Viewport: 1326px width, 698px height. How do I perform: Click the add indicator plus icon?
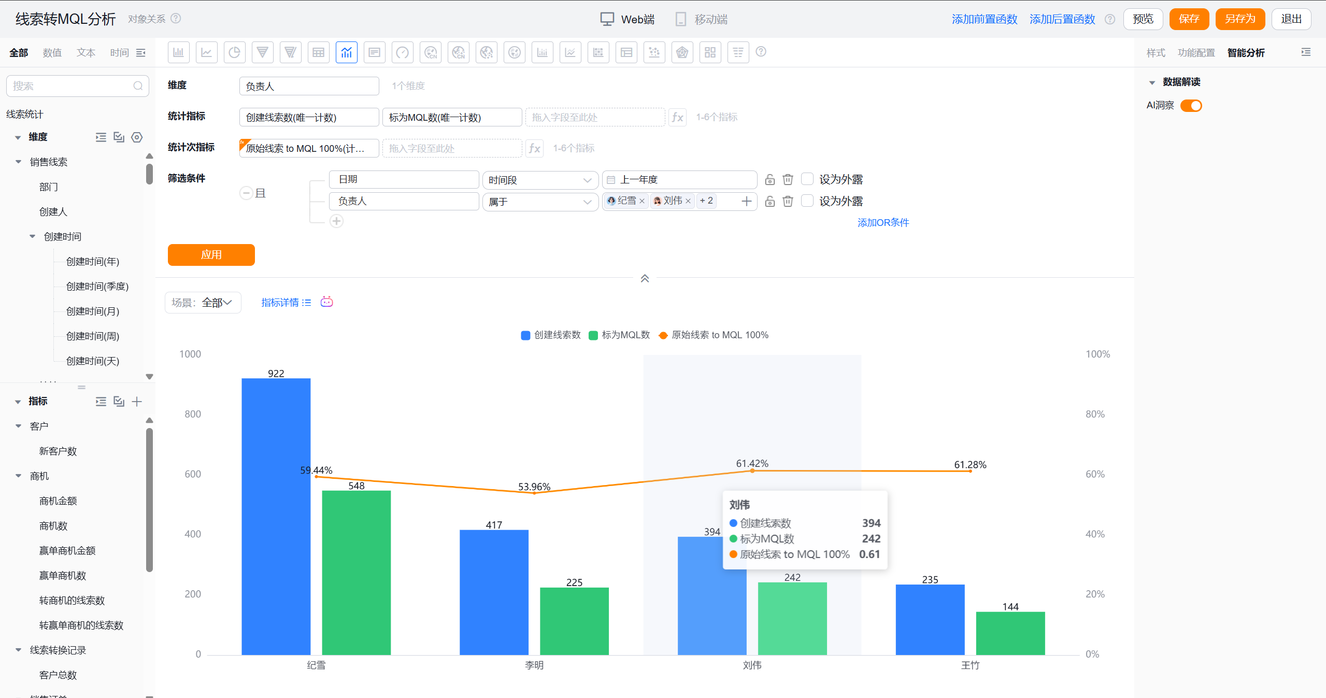pos(137,402)
